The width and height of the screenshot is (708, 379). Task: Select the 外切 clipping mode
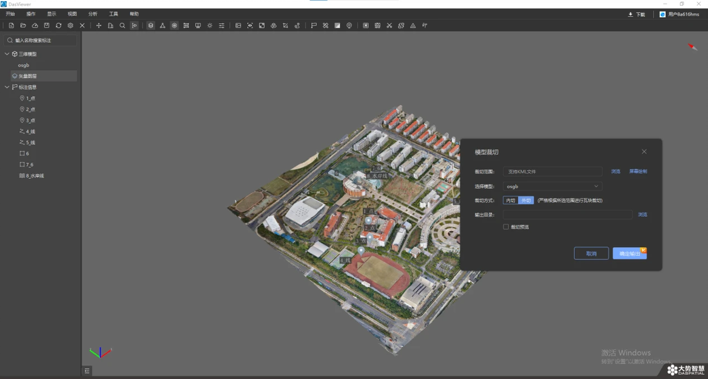tap(526, 201)
